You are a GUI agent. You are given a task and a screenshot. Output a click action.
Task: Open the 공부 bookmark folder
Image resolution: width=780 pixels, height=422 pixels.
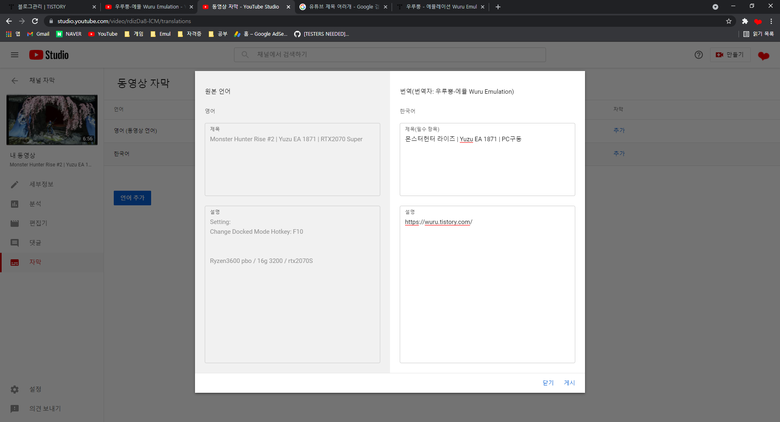click(218, 34)
